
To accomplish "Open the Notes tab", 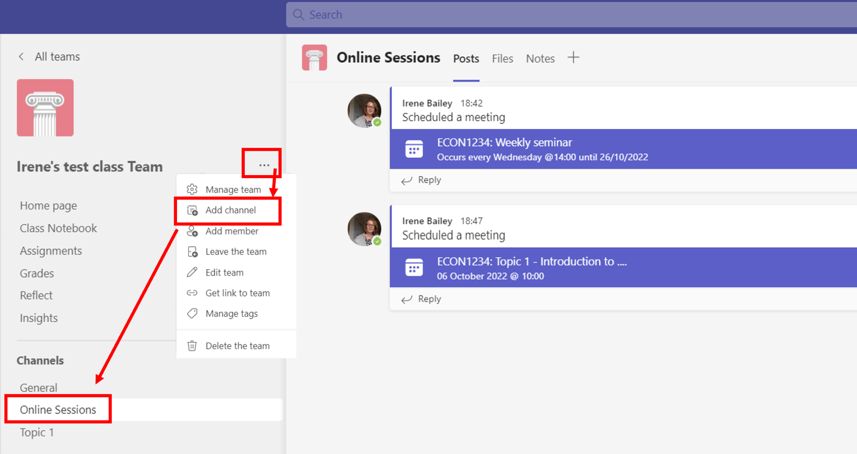I will [540, 59].
